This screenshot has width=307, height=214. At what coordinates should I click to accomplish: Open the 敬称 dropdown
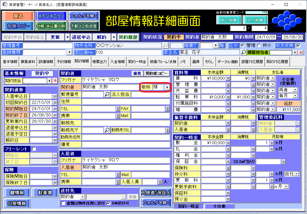pos(167,87)
